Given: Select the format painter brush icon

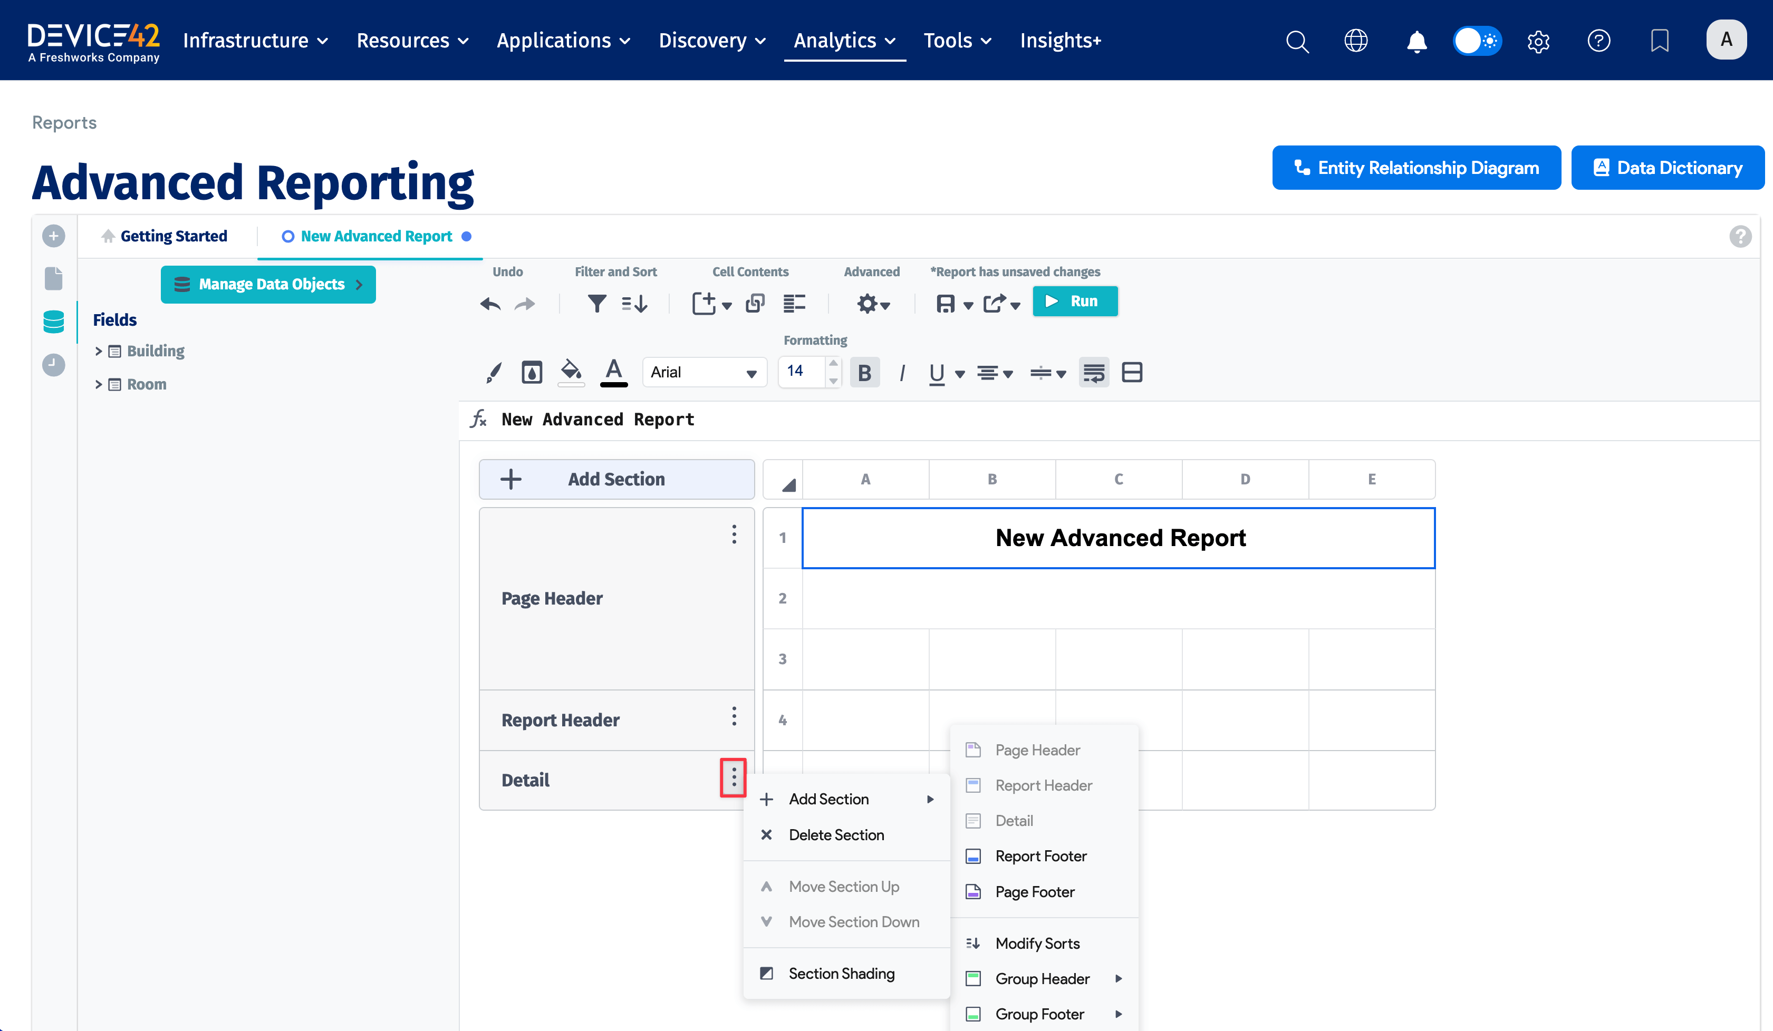Looking at the screenshot, I should click(494, 373).
